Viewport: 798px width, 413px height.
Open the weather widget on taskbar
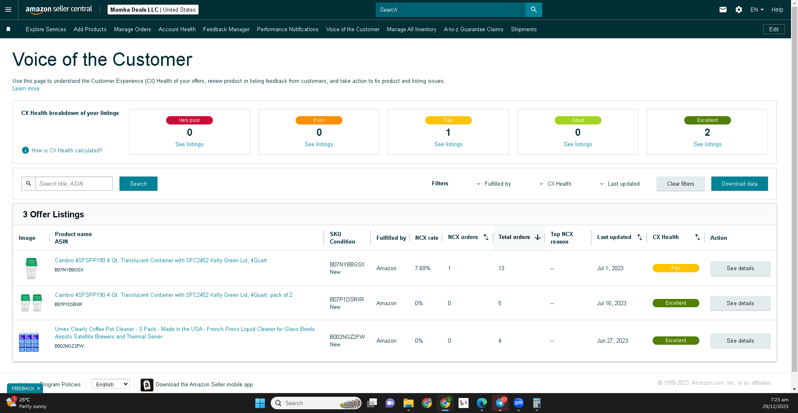coord(27,403)
